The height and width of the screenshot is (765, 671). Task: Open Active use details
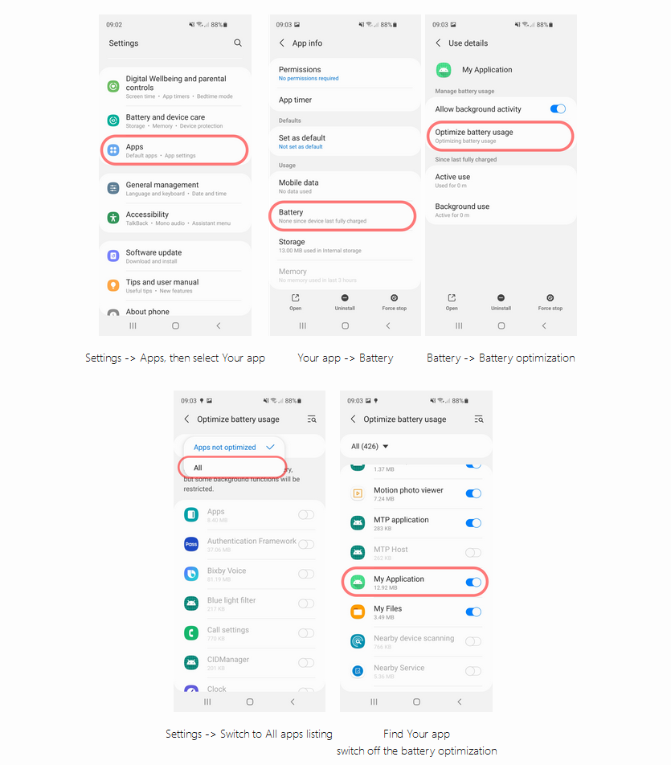click(x=501, y=181)
